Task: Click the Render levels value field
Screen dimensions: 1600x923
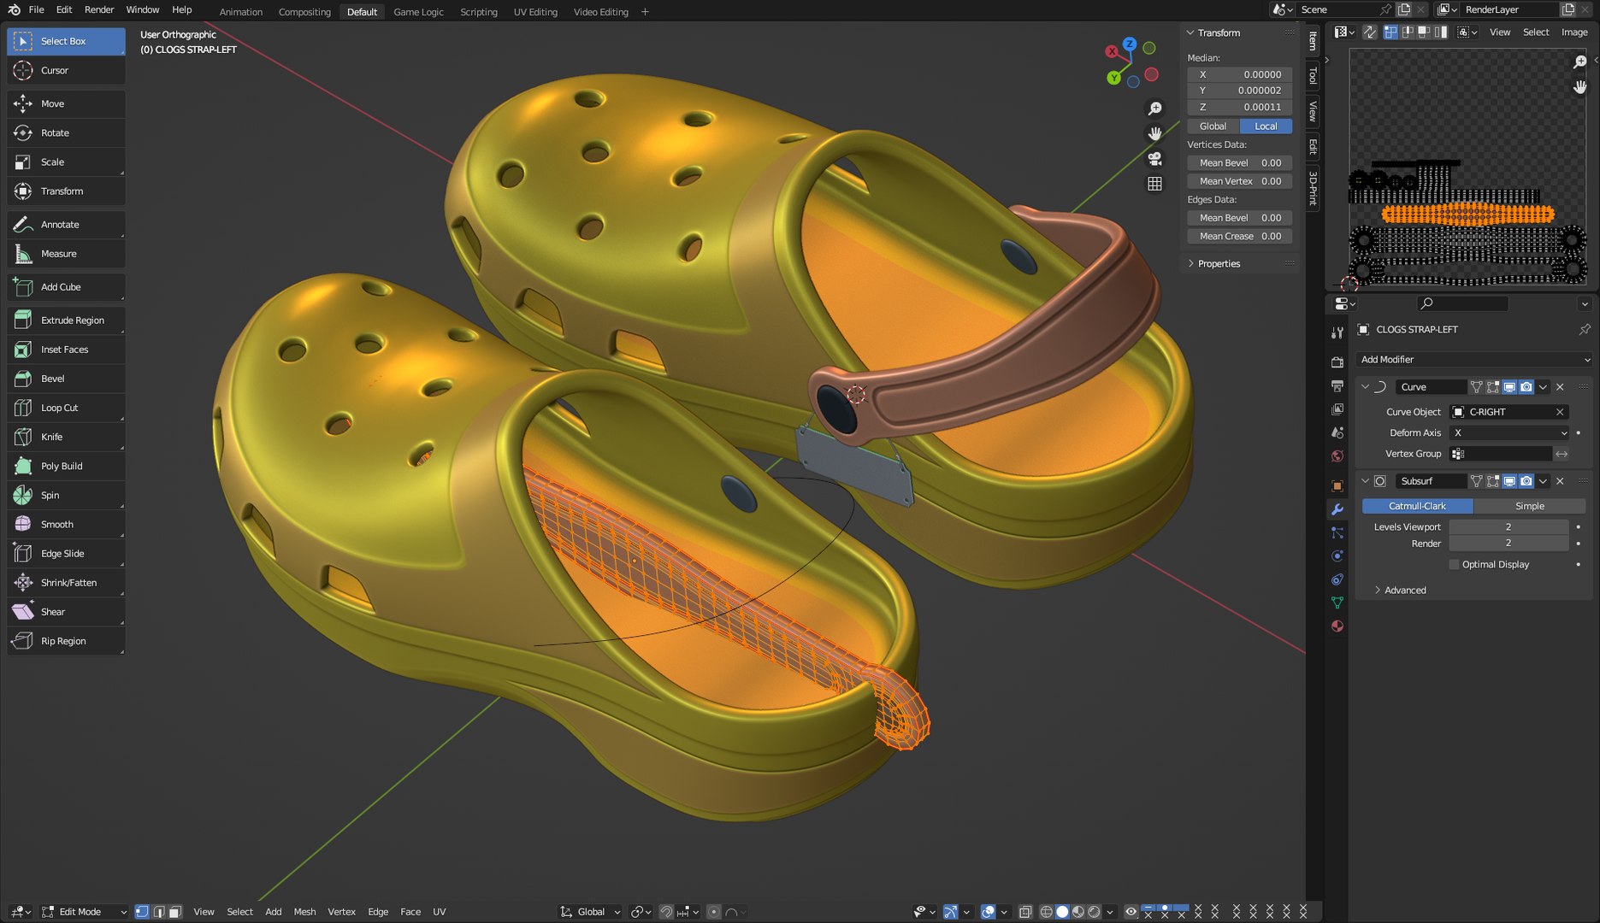Action: 1508,544
